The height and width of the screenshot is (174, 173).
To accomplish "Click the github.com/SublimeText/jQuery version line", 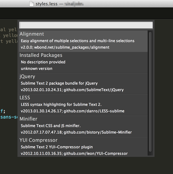I will point(72,90).
